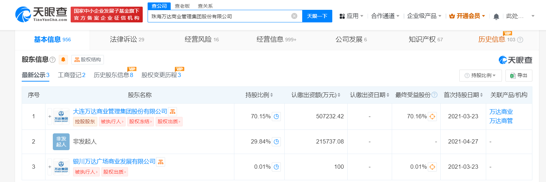Expand the 大连万达 shareholder row with plus
Screen dimensions: 546x182
click(x=50, y=117)
